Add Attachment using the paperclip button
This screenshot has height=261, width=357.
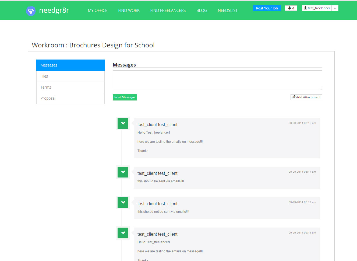click(306, 97)
